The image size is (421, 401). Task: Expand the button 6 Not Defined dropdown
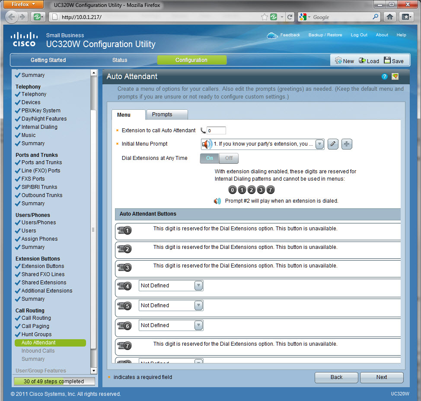198,325
